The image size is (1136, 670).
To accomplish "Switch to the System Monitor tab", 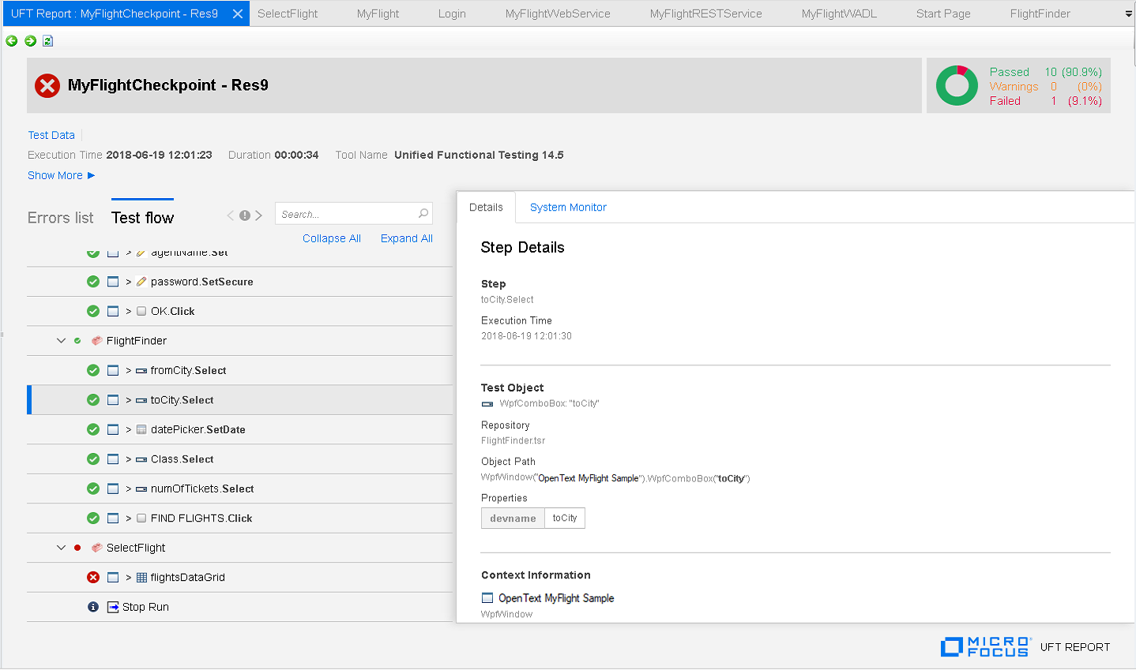I will pyautogui.click(x=568, y=208).
